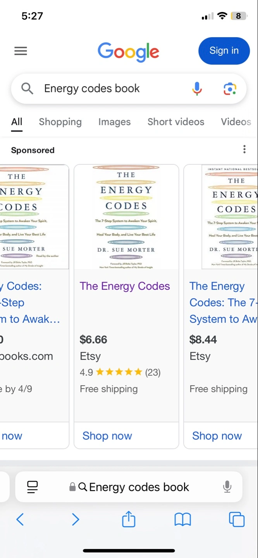Tap the address bar dictation microphone

[227, 487]
